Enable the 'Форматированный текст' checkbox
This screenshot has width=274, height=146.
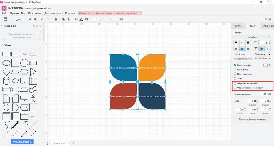(x=235, y=88)
